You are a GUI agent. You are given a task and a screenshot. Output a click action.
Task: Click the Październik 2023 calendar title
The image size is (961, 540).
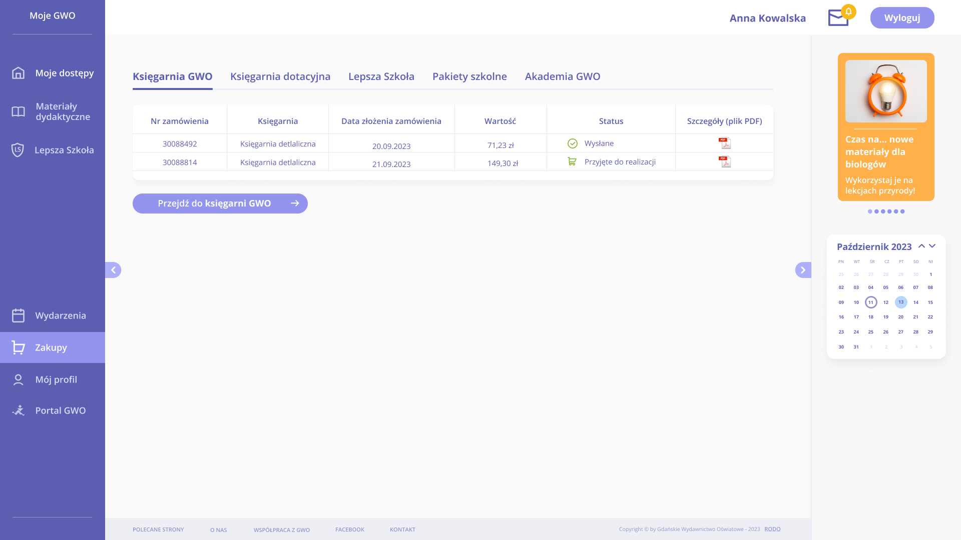coord(874,246)
